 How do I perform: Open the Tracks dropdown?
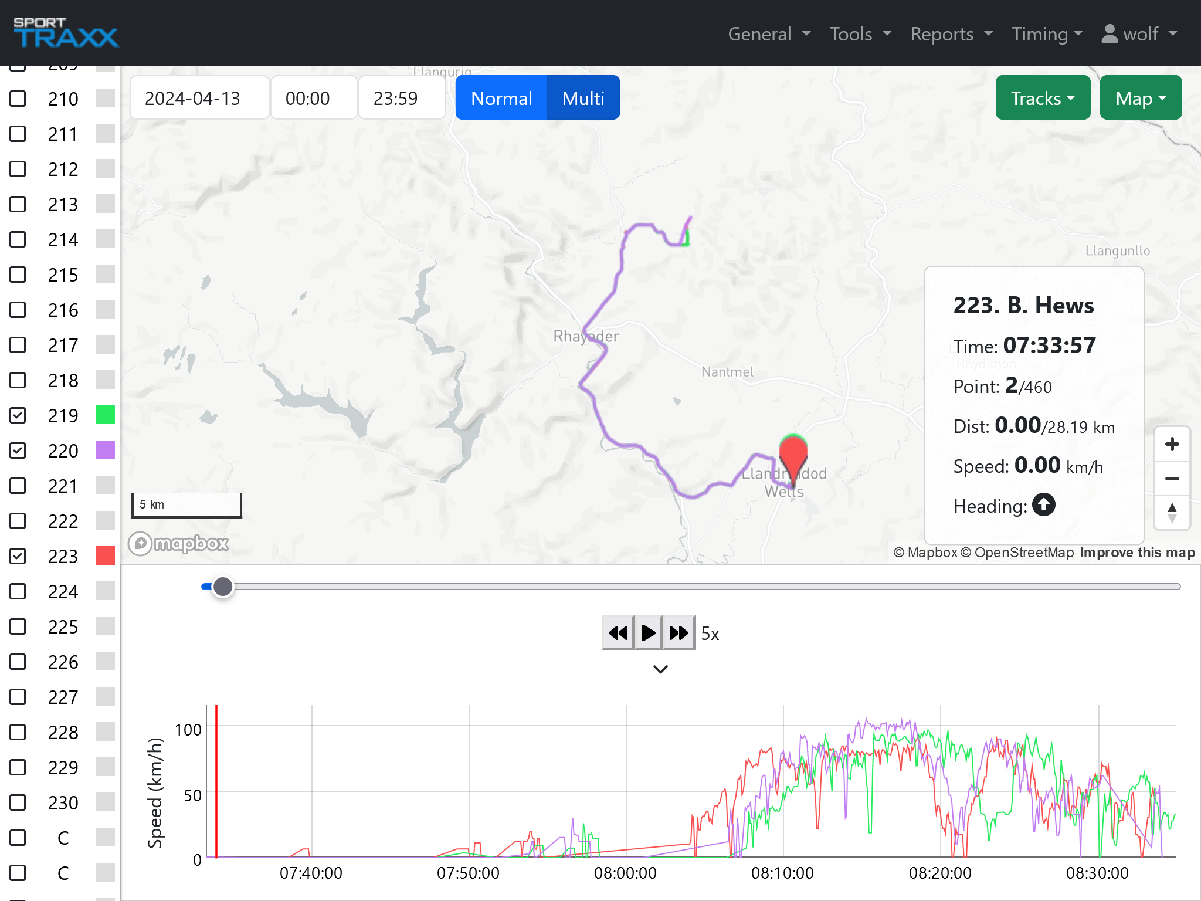(1043, 97)
